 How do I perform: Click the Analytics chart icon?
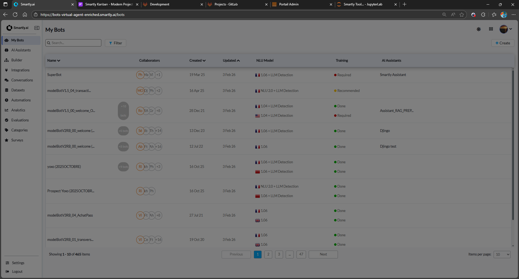6,110
